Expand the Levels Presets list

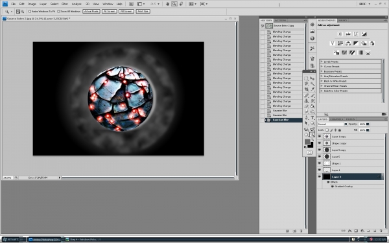pyautogui.click(x=322, y=62)
